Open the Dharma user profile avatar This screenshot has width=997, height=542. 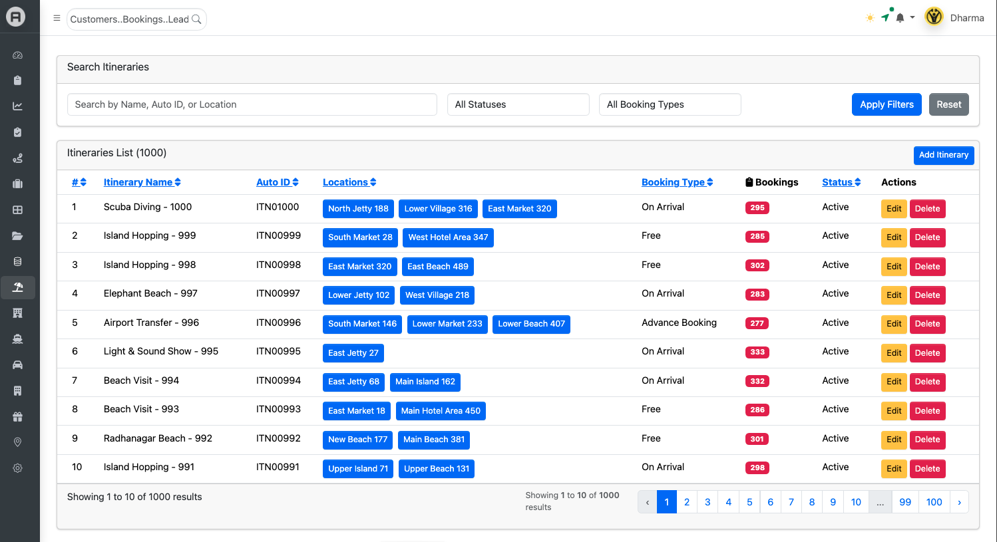point(934,17)
